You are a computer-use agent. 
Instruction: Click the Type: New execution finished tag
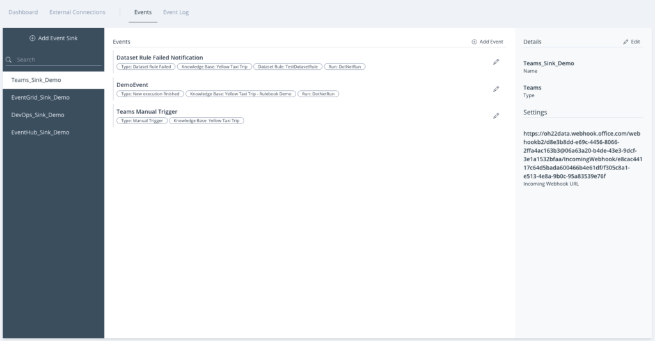click(x=150, y=93)
